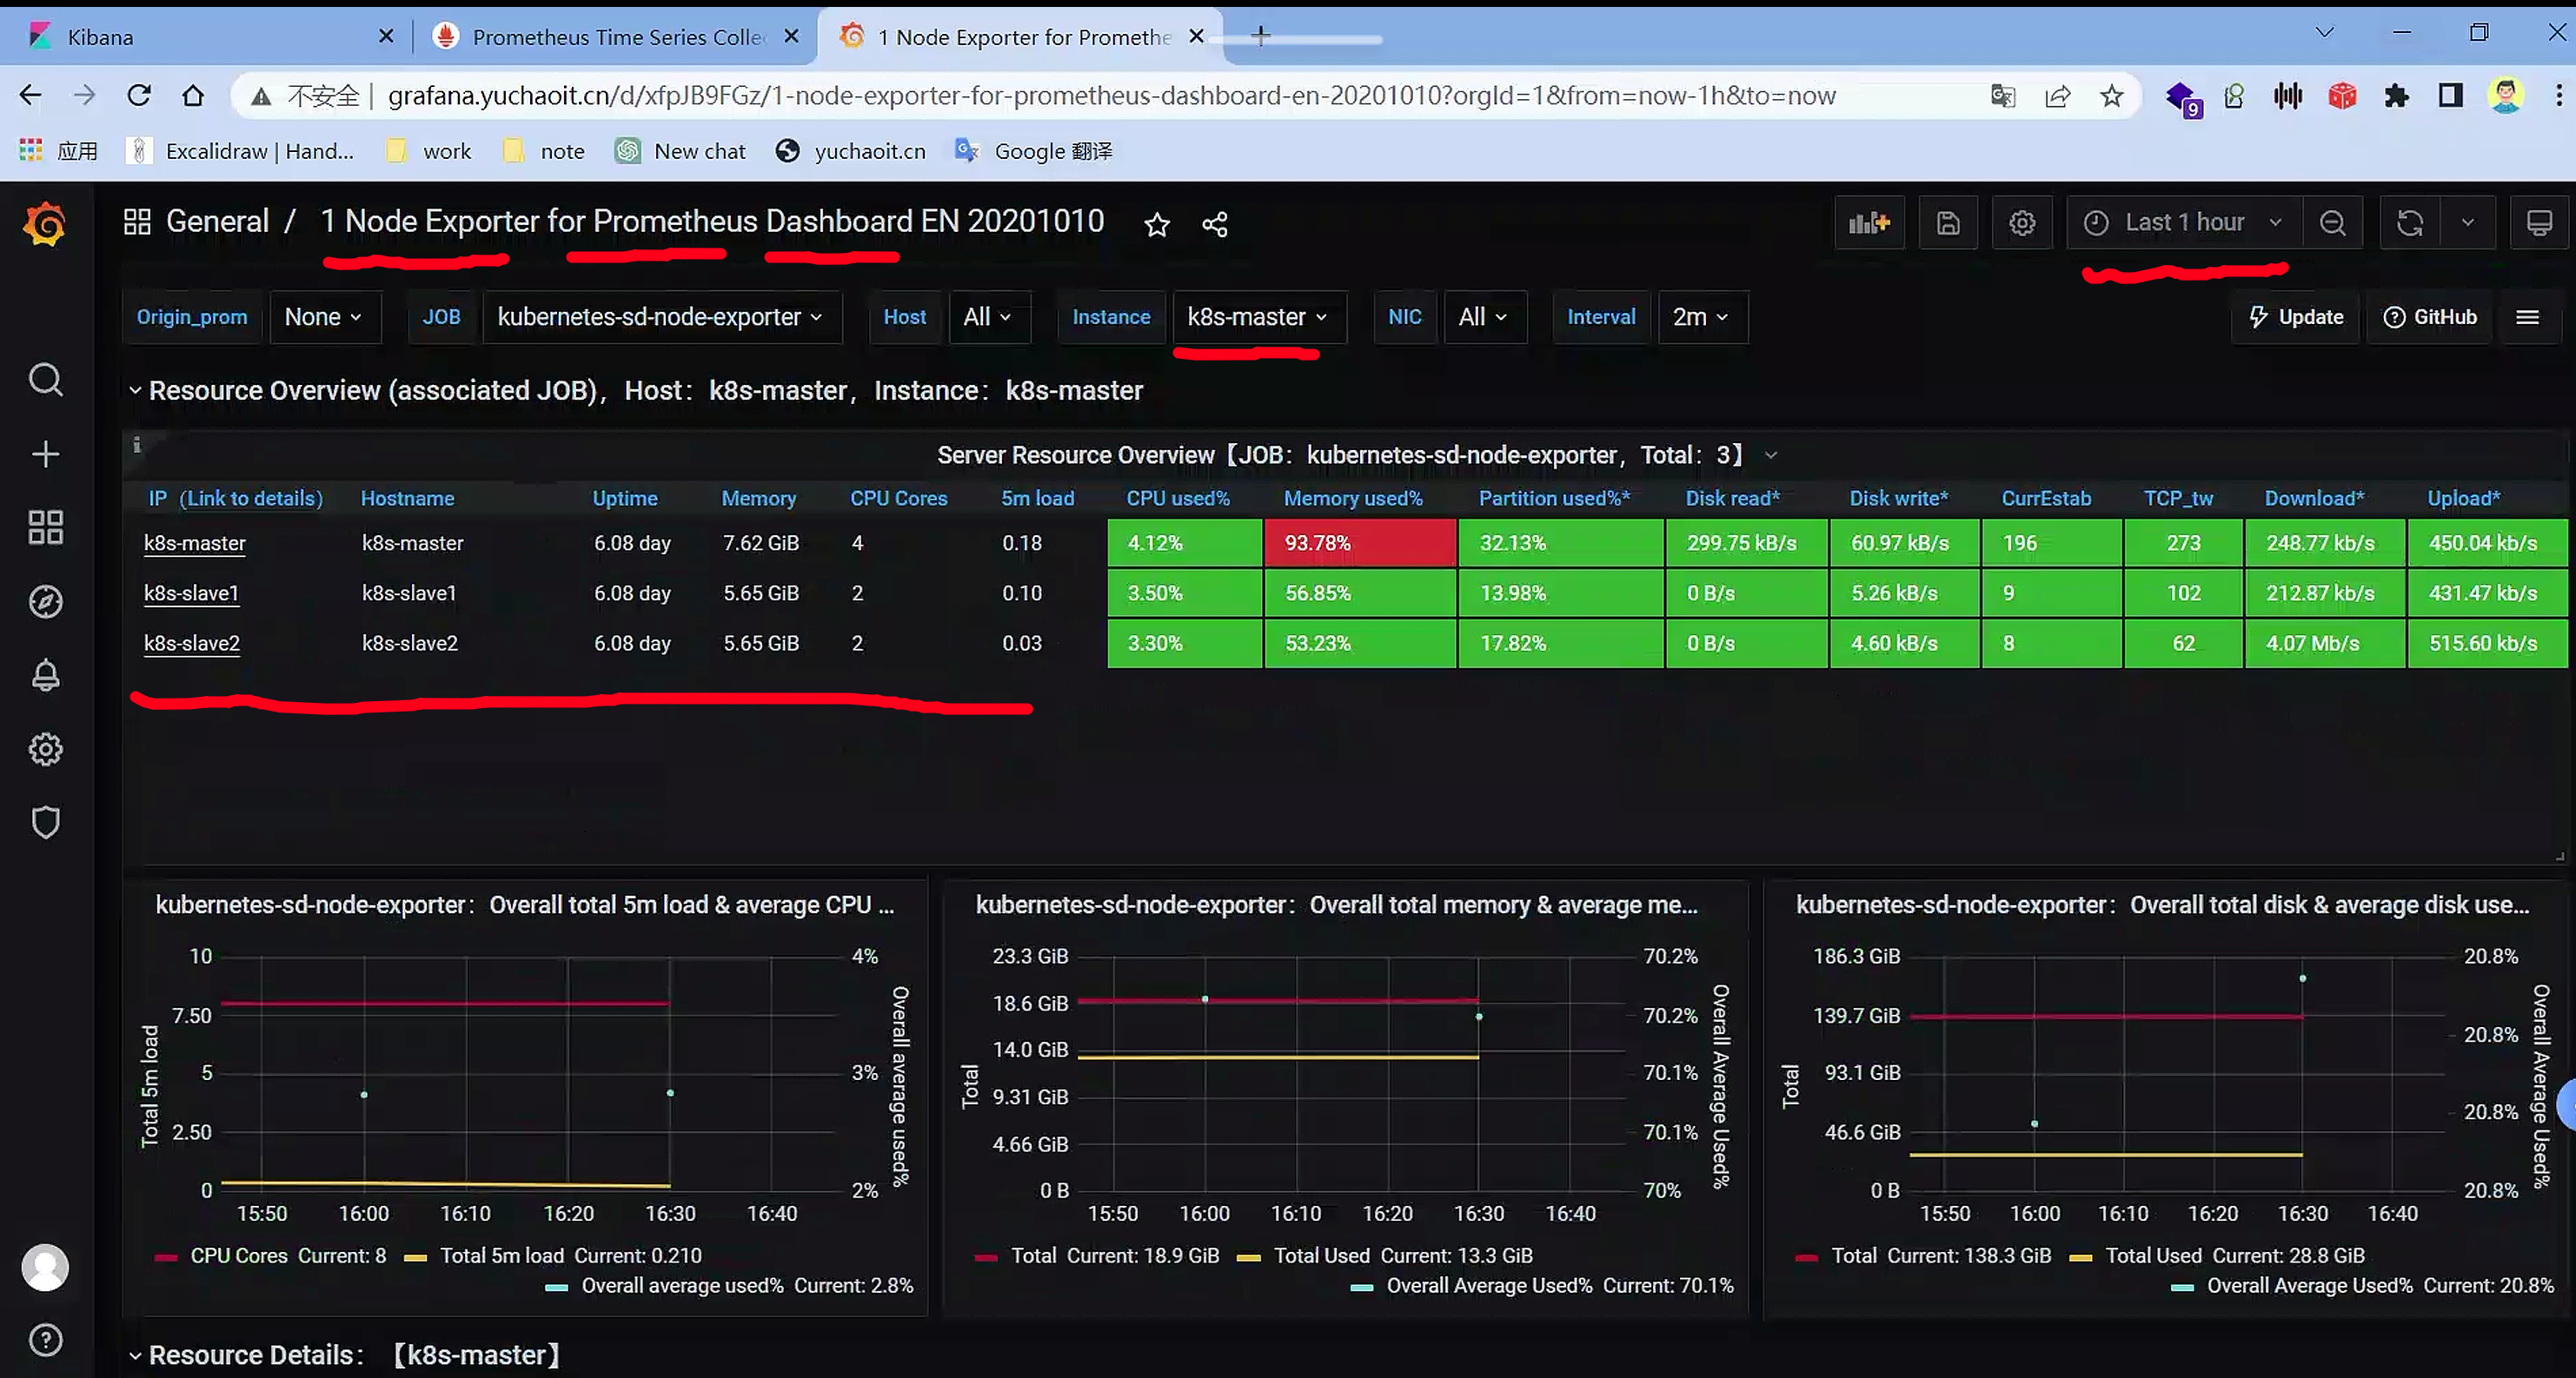Refresh dashboard with the circular arrows icon
This screenshot has height=1378, width=2576.
click(2410, 223)
